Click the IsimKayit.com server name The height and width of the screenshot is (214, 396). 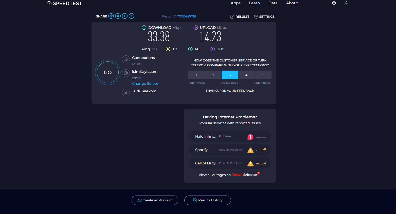(145, 72)
